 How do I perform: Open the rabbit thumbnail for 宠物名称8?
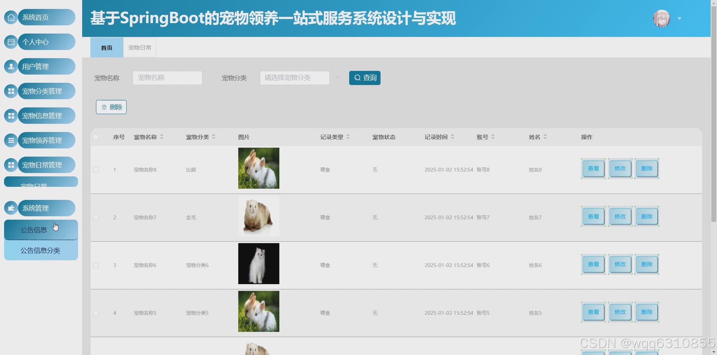(259, 168)
